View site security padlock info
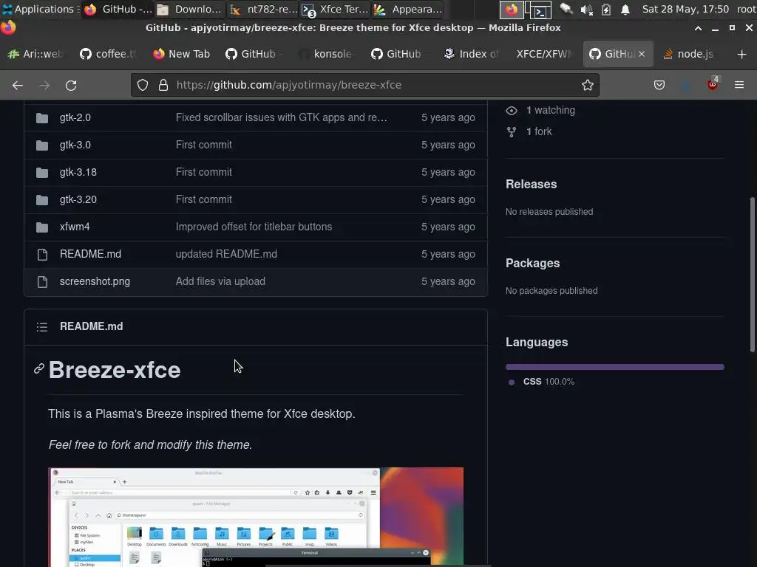757x567 pixels. point(163,86)
